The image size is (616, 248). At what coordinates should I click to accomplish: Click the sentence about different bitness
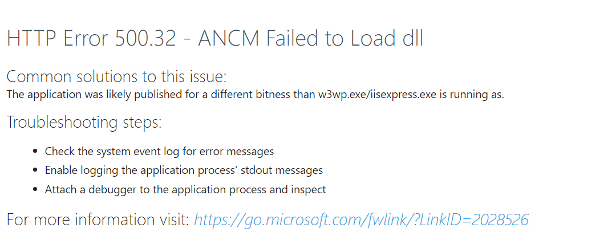(x=255, y=95)
